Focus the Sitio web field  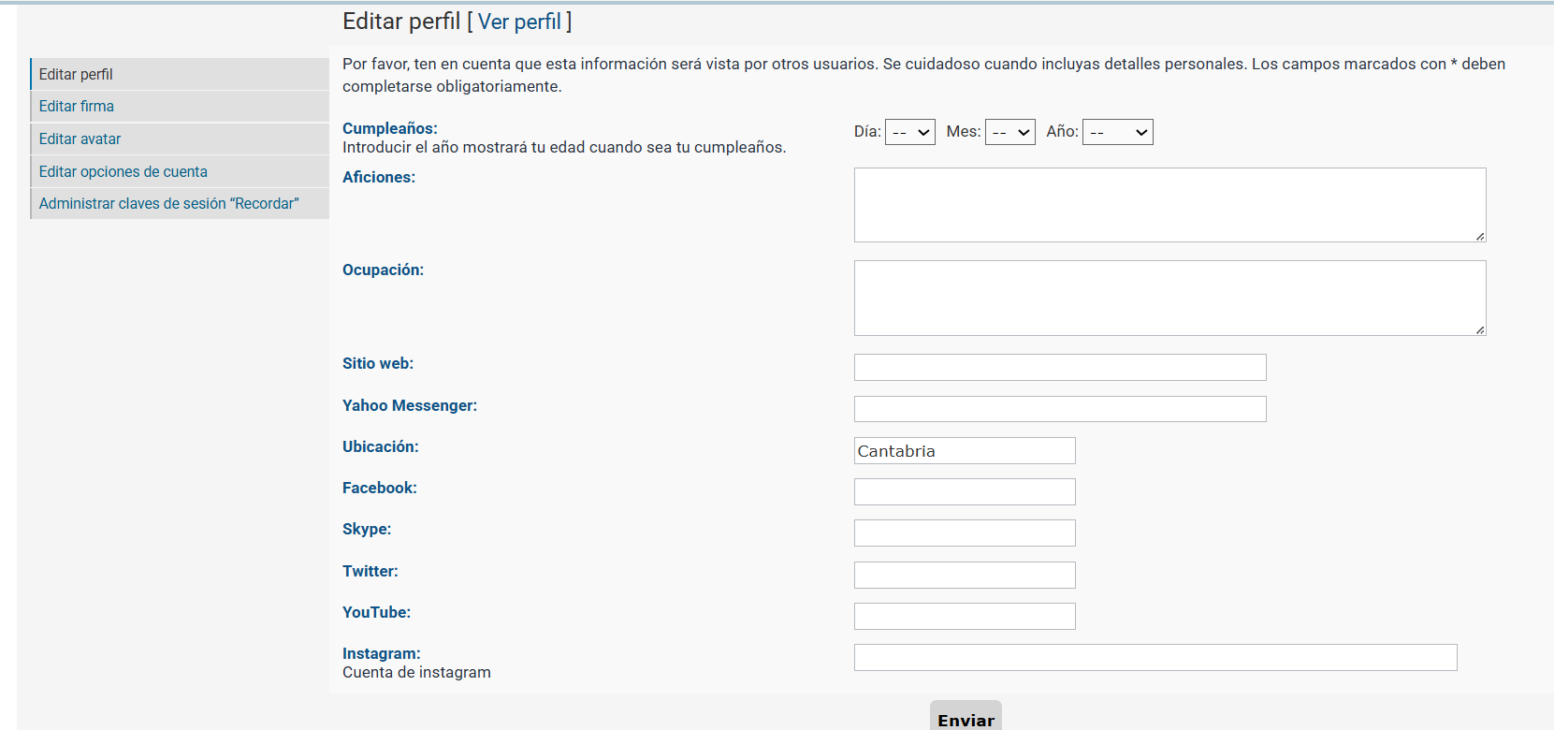1059,367
